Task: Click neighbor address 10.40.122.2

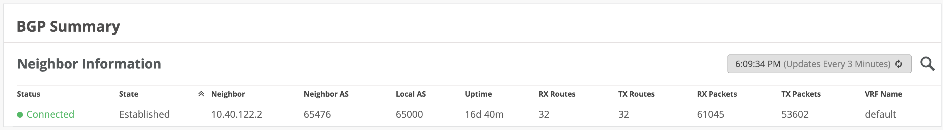Action: [x=236, y=114]
